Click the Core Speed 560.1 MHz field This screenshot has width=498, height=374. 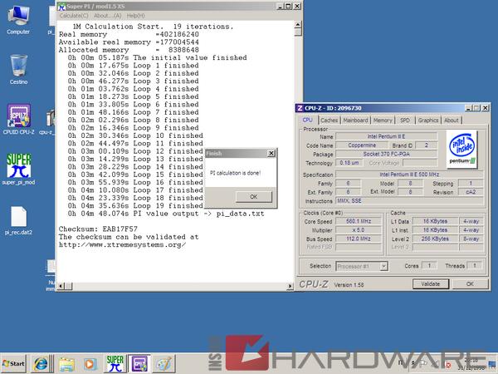tap(359, 221)
